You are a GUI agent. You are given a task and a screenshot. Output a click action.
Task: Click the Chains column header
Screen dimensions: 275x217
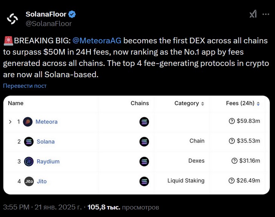[x=140, y=103]
